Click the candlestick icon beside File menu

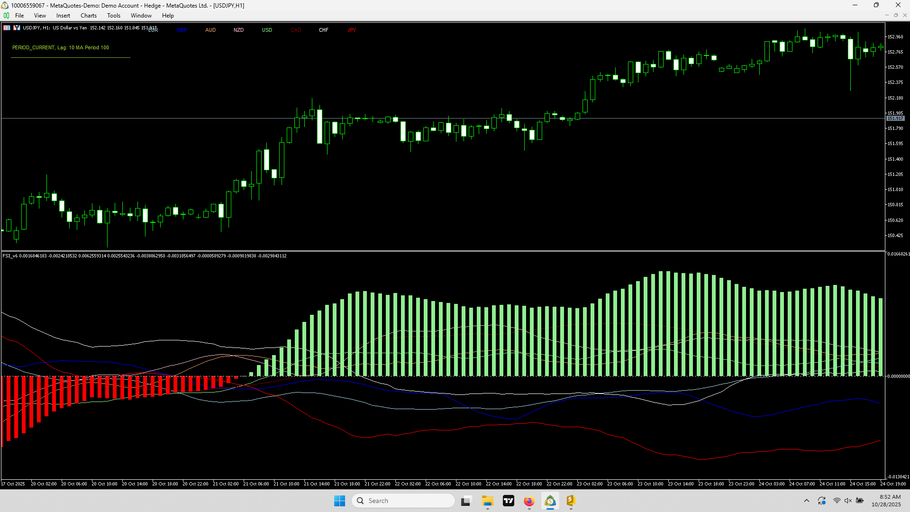tap(6, 16)
